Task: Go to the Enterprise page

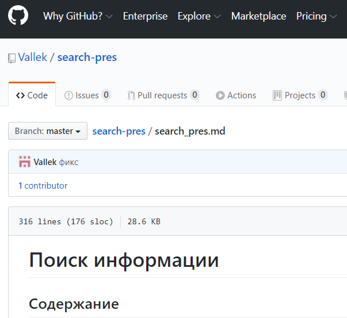Action: (145, 16)
